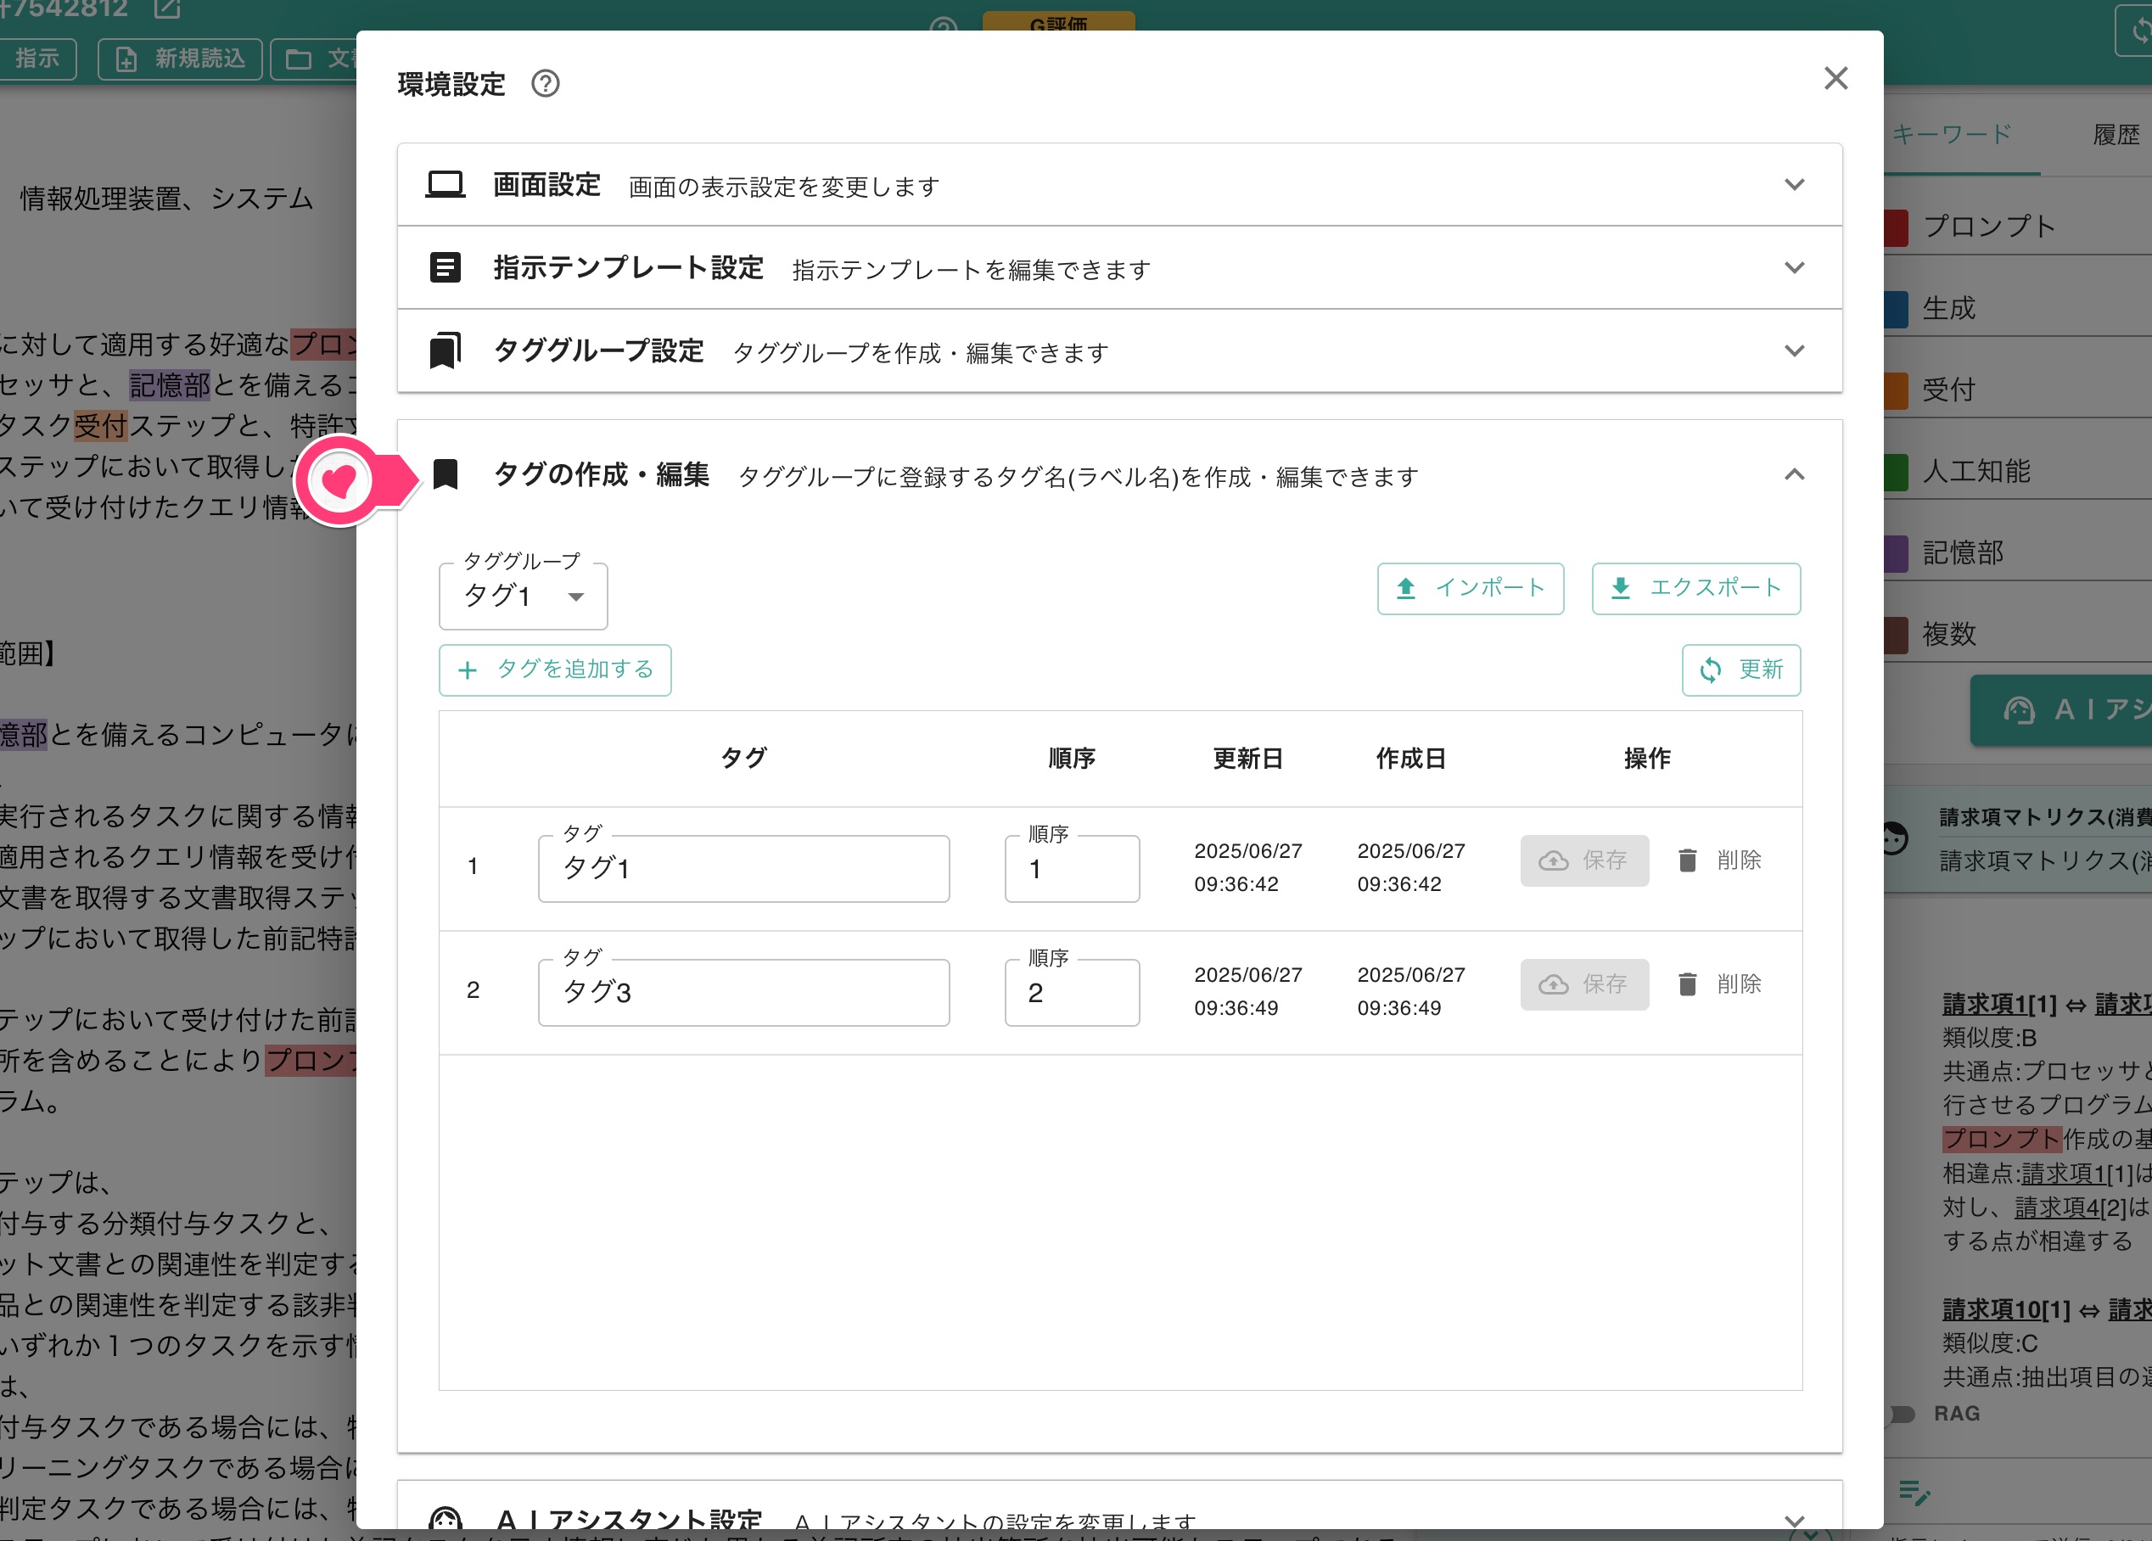Click the タグ column header

[x=743, y=758]
